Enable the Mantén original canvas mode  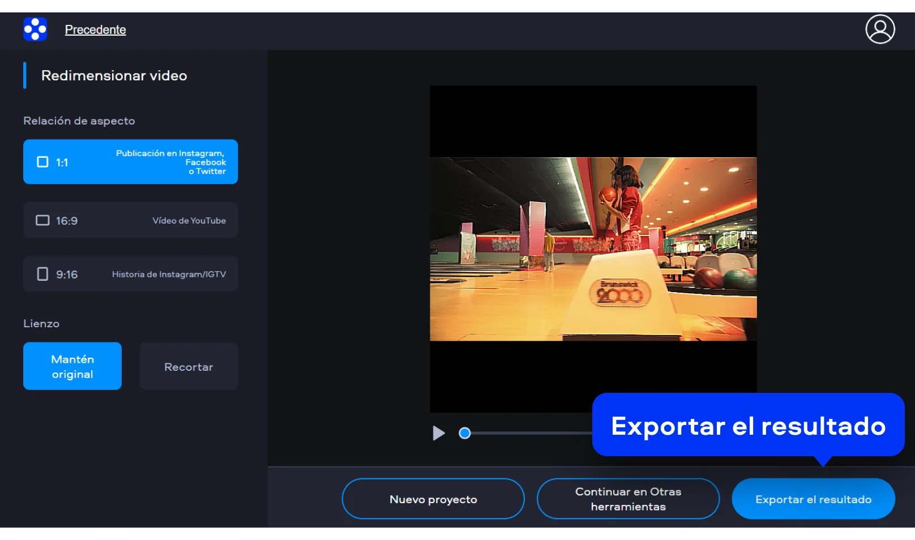72,366
